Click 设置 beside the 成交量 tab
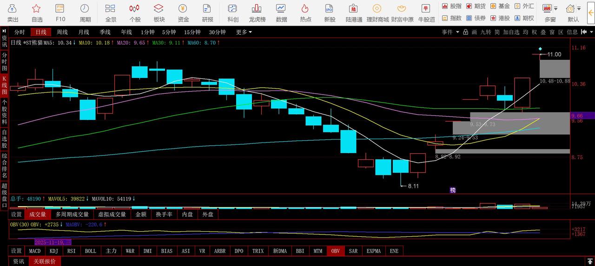 coord(16,214)
